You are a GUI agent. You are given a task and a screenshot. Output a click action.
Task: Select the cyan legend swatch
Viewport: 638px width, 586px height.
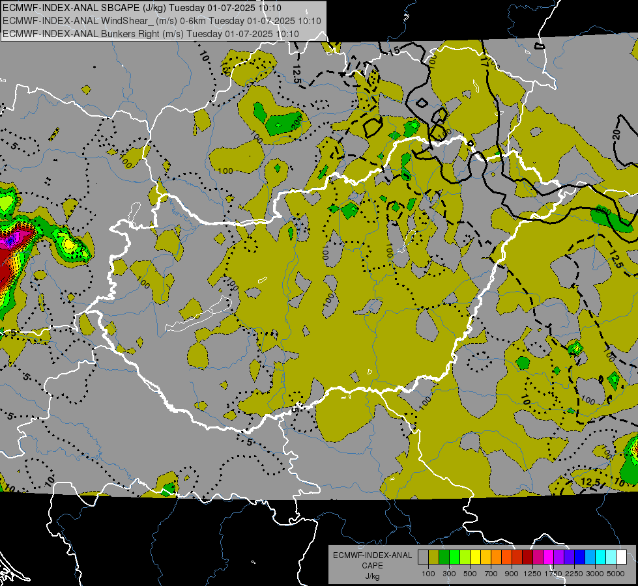pos(601,557)
